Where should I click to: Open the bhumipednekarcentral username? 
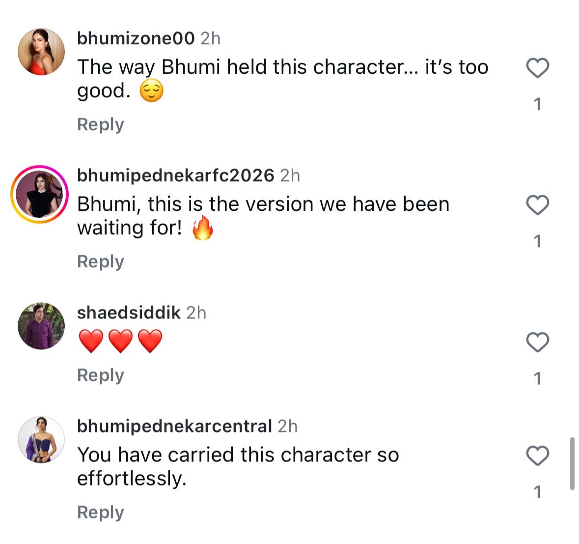(x=174, y=426)
